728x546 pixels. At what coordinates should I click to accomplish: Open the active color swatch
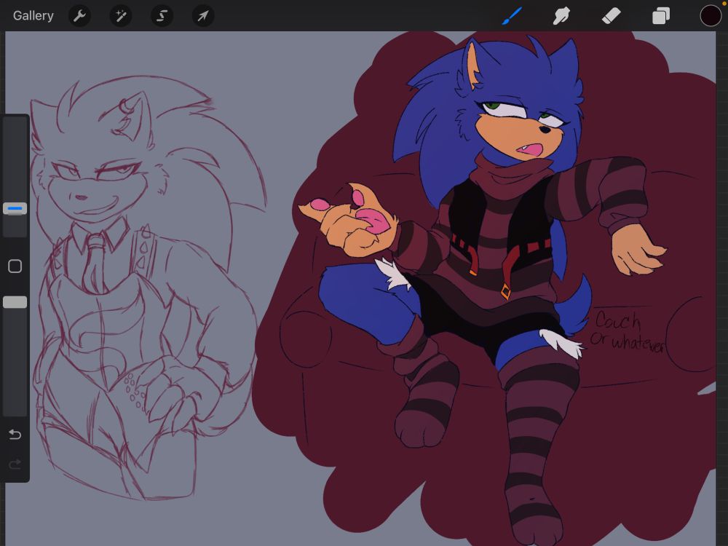tap(711, 16)
